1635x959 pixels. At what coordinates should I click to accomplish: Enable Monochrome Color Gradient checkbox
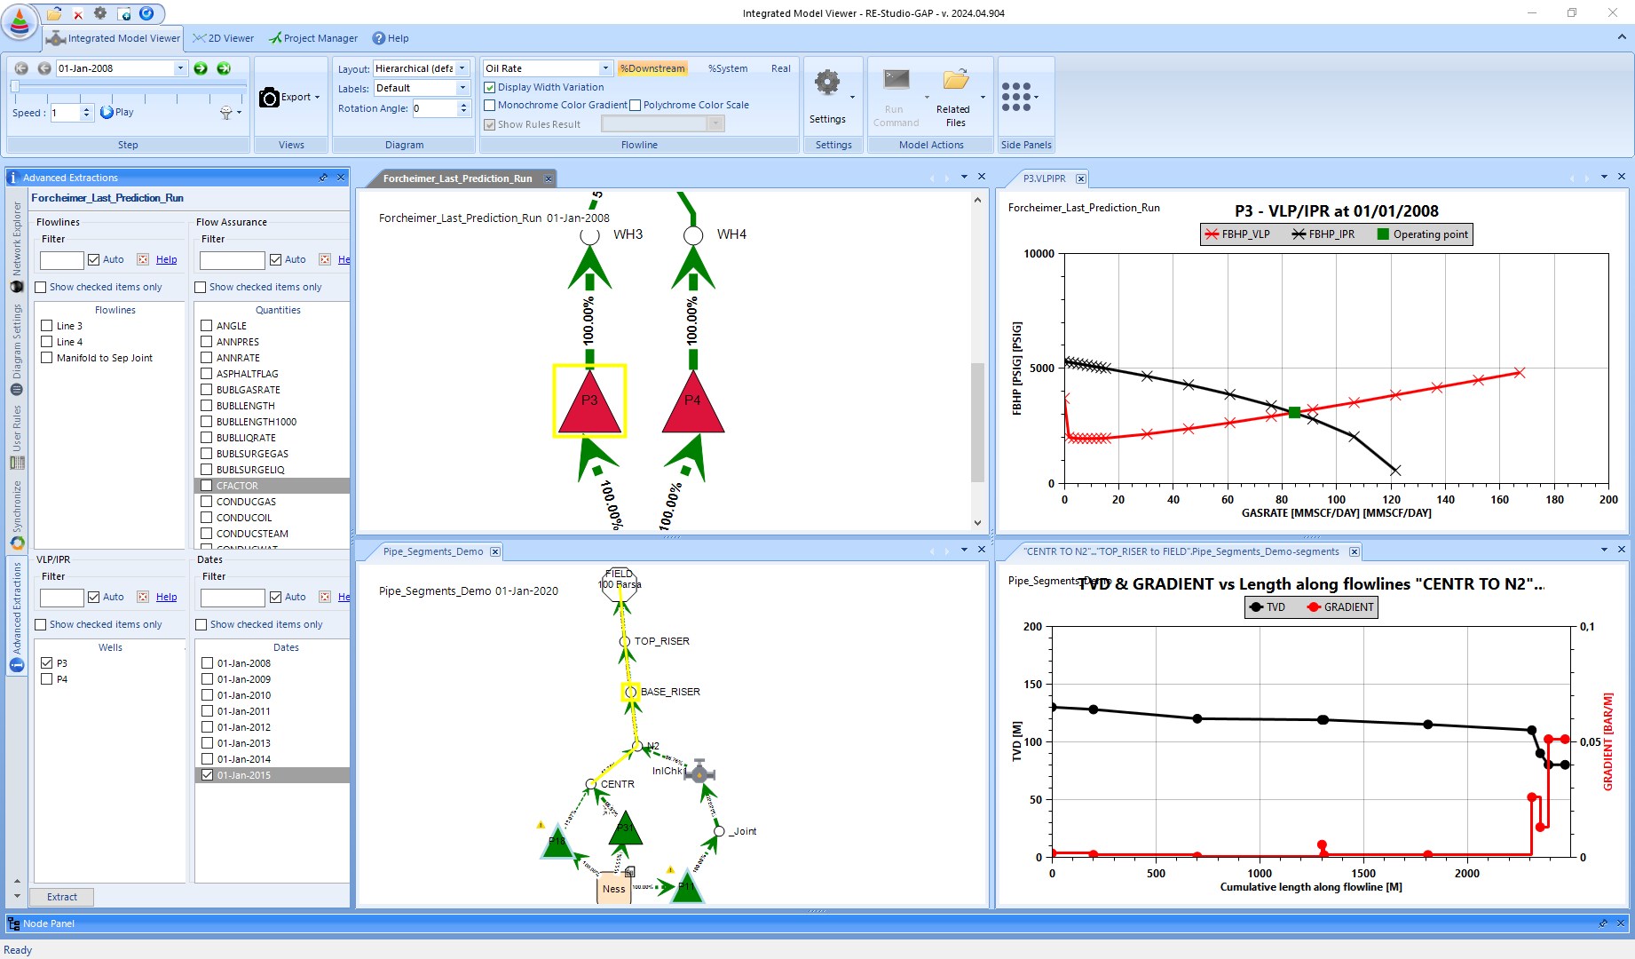(489, 105)
